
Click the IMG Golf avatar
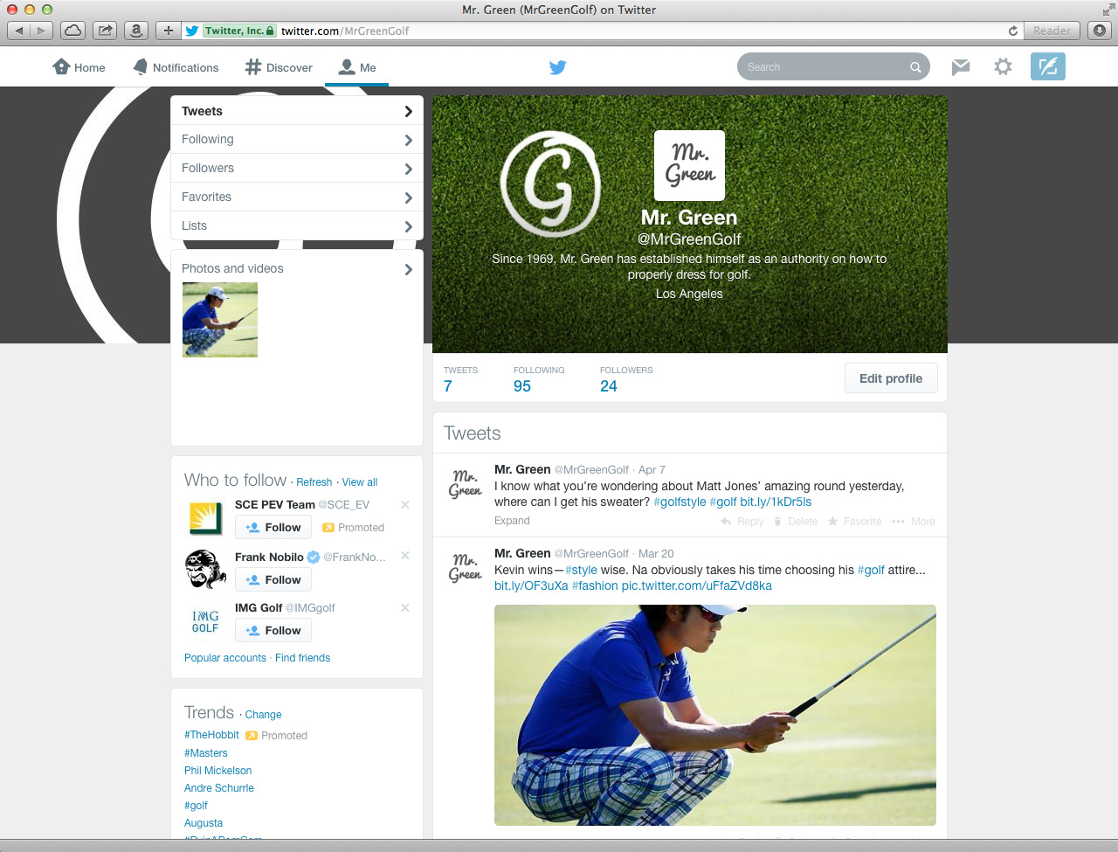point(206,621)
